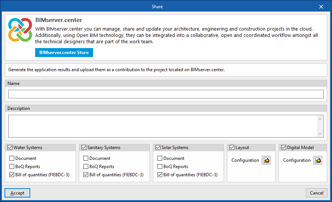Cancel the Share dialog
The height and width of the screenshot is (202, 332).
[x=317, y=193]
